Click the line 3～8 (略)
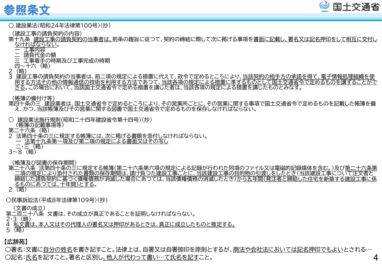Image resolution: width=382 pixels, height=264 pixels. click(23, 152)
